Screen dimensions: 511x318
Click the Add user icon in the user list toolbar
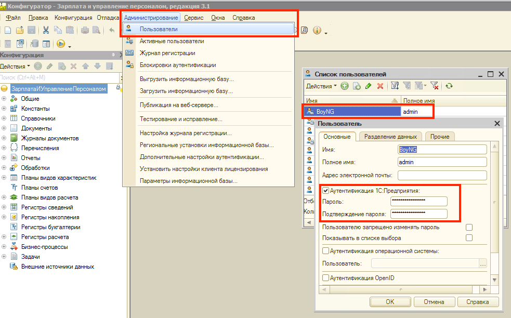pyautogui.click(x=345, y=86)
